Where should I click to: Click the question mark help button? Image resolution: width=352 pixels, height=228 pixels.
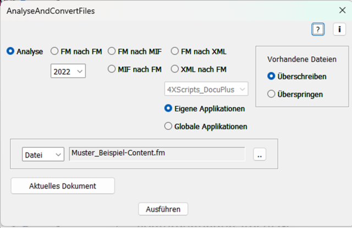pyautogui.click(x=318, y=30)
